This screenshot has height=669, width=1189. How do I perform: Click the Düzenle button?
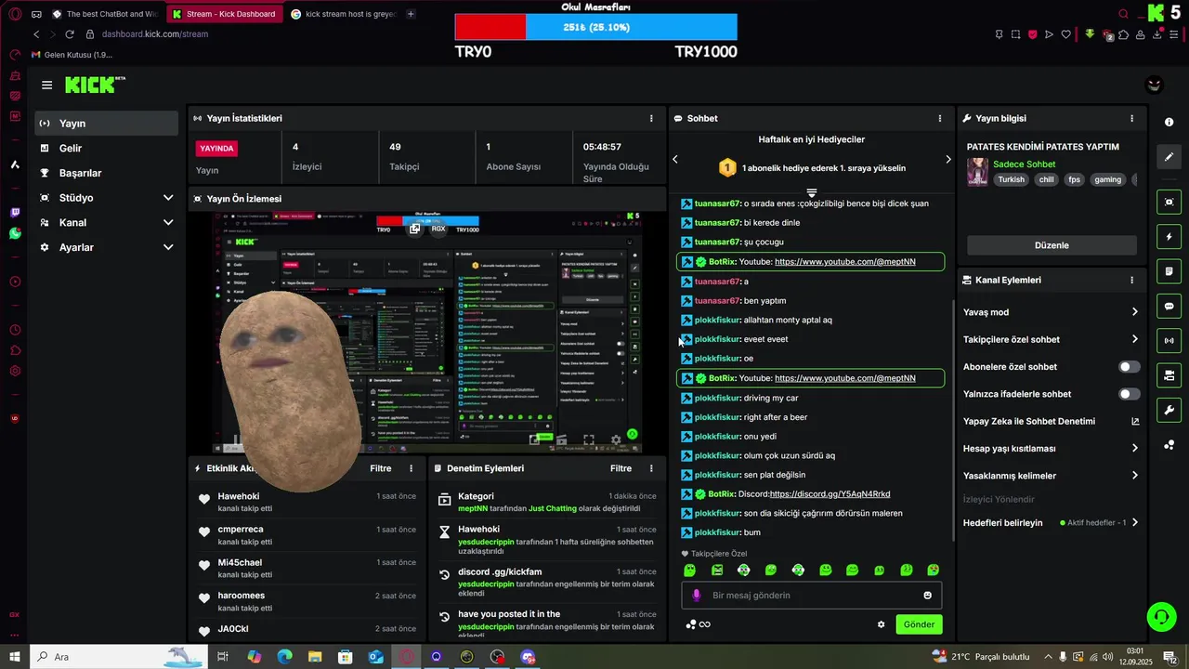(1052, 245)
